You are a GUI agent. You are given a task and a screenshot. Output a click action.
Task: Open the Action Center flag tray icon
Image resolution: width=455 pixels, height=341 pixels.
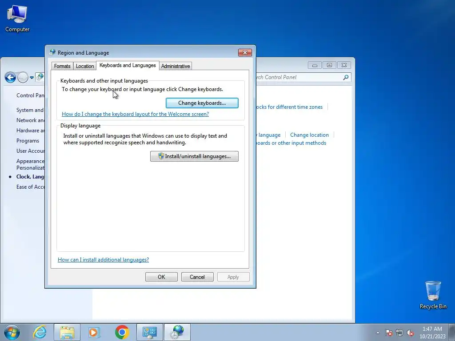388,333
